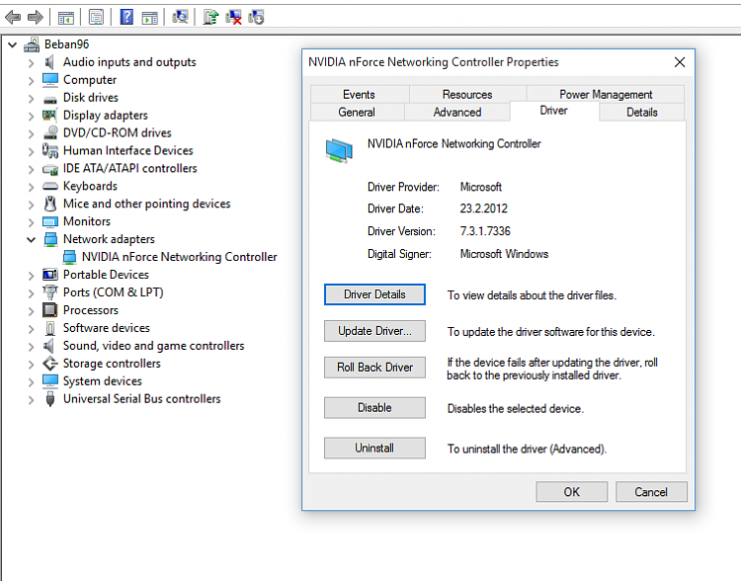Click the IDE ATA/ATAPI controllers icon

50,169
